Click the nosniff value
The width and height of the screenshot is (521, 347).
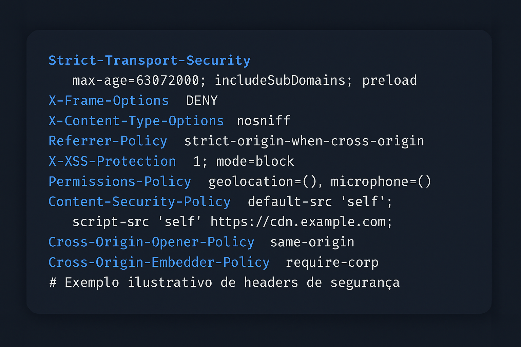(x=264, y=121)
